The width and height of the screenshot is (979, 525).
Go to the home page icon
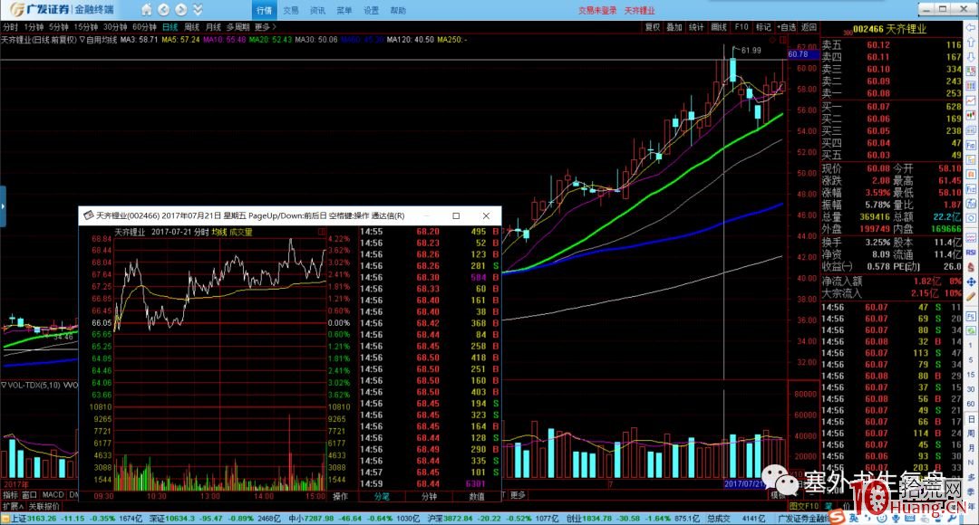pos(146,9)
